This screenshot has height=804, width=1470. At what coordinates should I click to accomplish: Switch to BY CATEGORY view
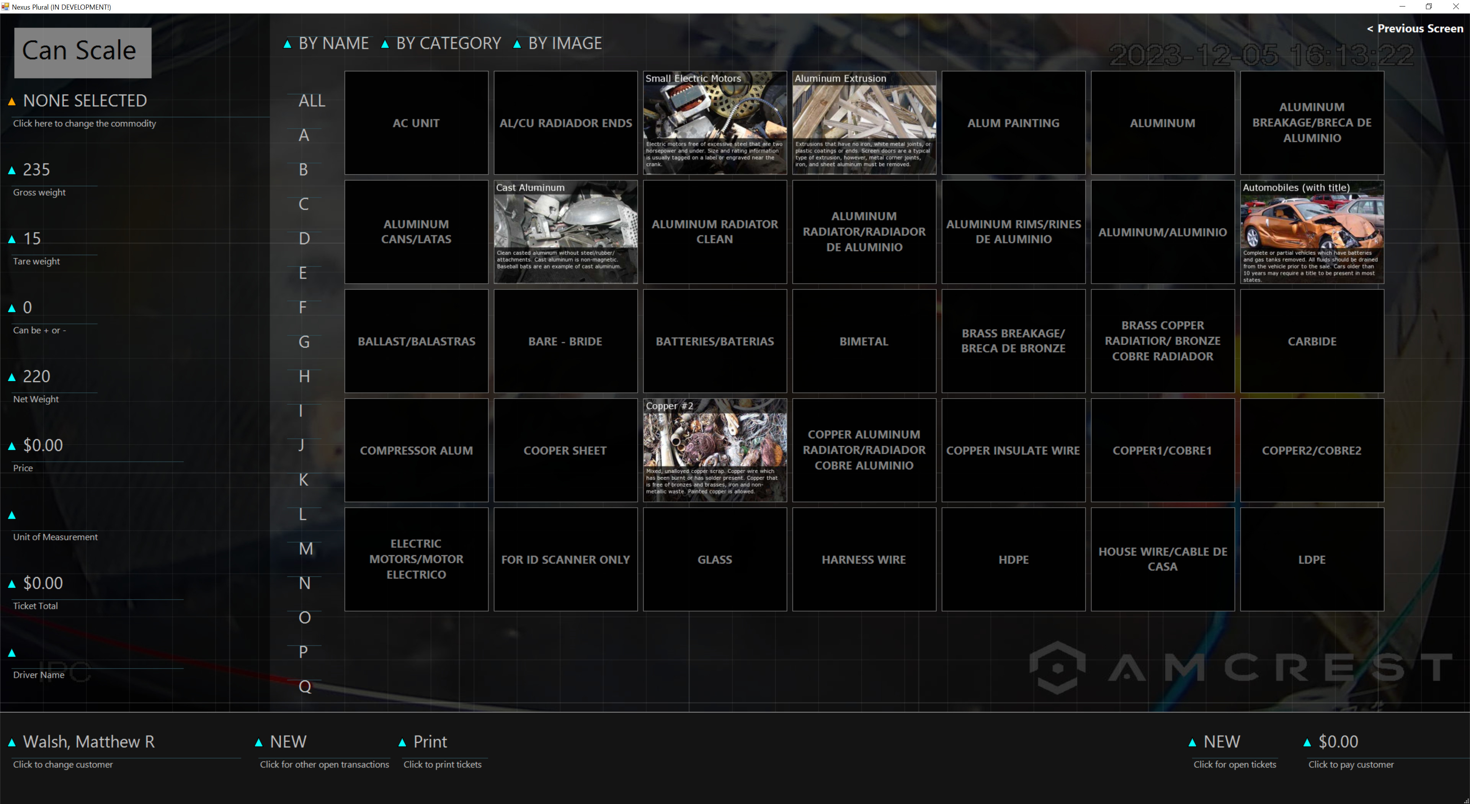[448, 43]
